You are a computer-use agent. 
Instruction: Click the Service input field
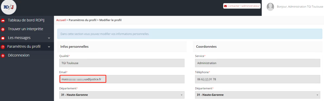point(257,63)
